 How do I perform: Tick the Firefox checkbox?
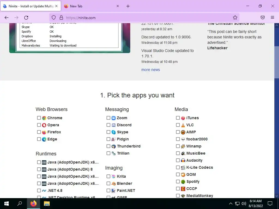[39, 132]
